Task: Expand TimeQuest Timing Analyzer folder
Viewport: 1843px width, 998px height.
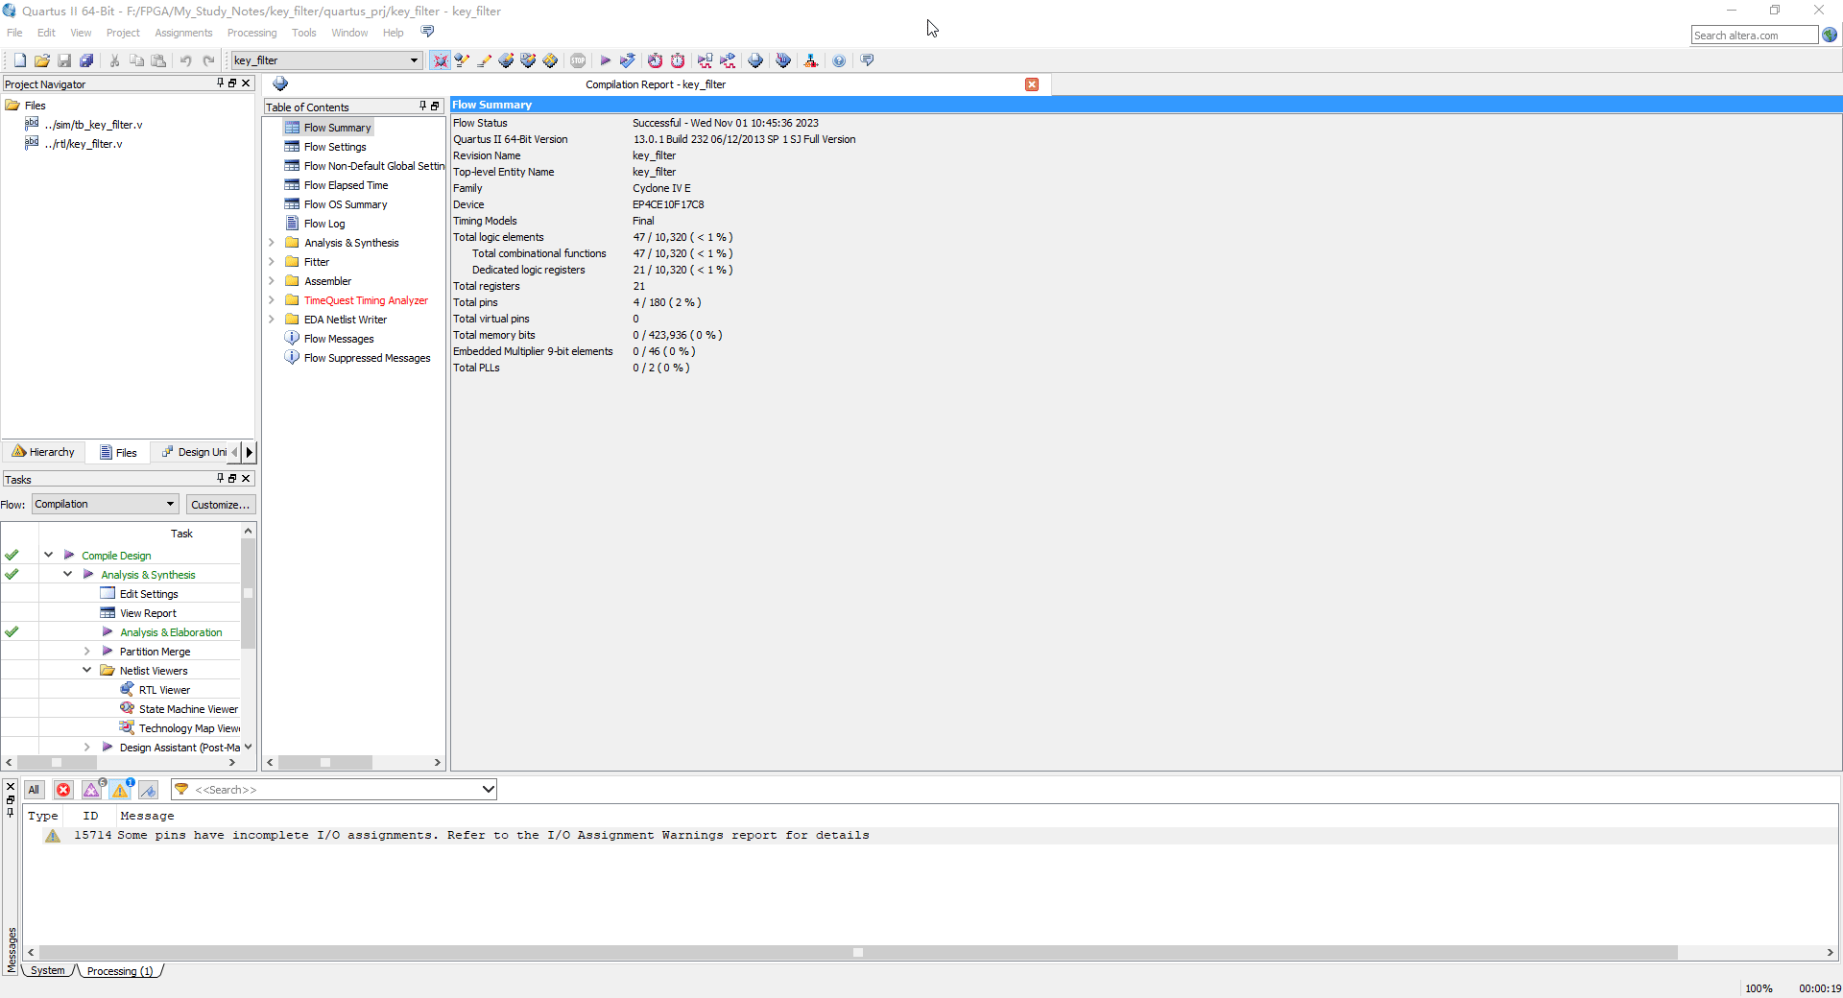Action: pyautogui.click(x=272, y=300)
